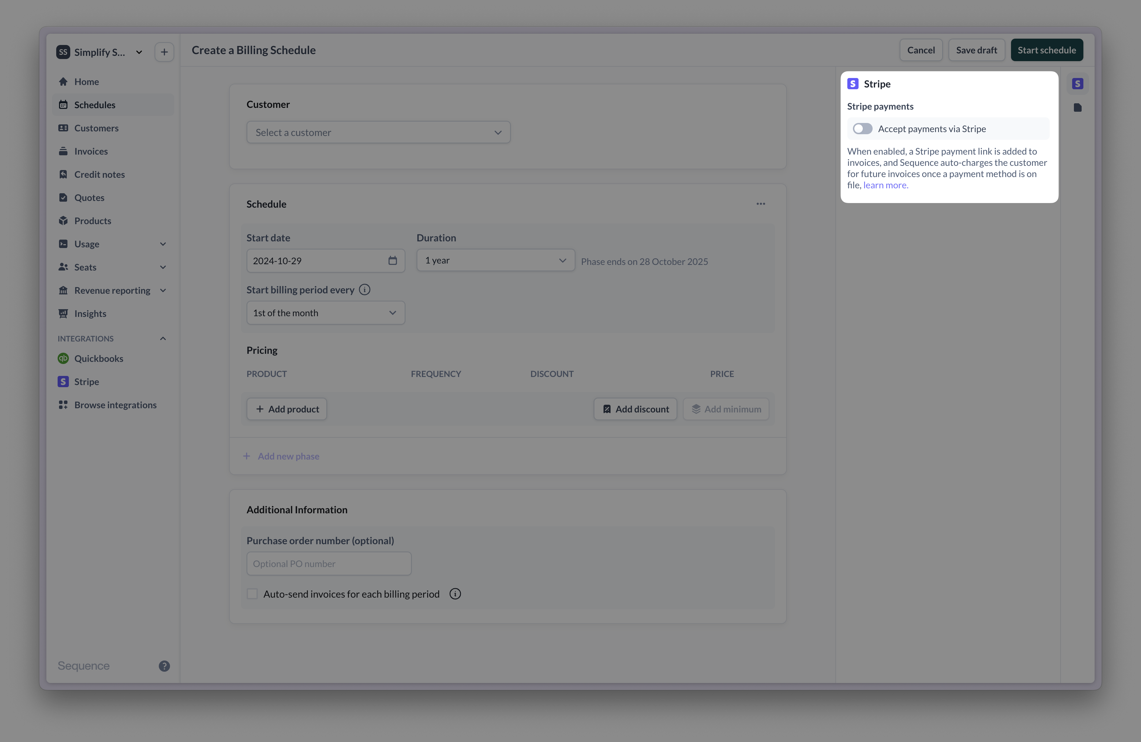Enable Accept payments via Stripe

[x=862, y=129]
